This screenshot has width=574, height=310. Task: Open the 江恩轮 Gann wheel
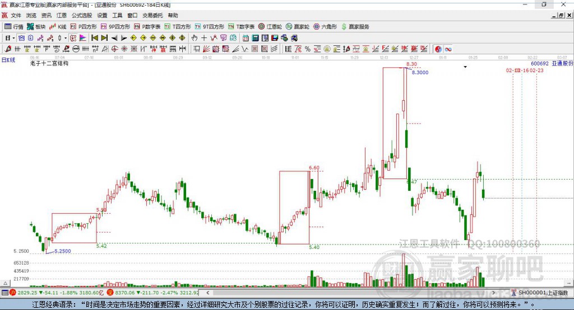coord(270,27)
